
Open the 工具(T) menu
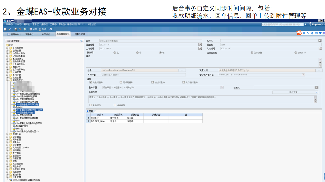coord(53,24)
